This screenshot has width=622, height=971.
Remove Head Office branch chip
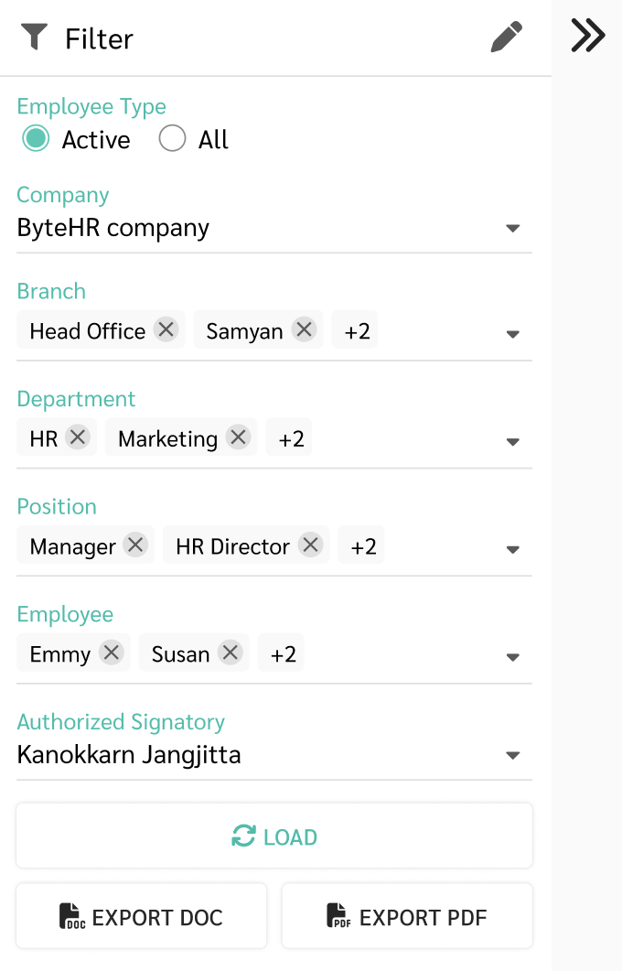(x=166, y=329)
